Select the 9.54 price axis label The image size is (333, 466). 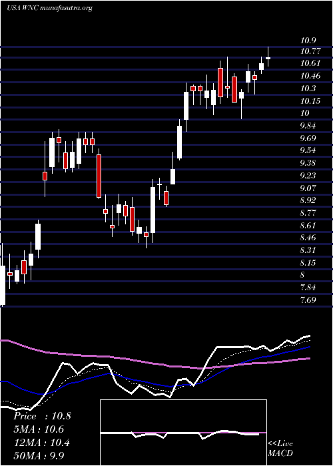[308, 150]
